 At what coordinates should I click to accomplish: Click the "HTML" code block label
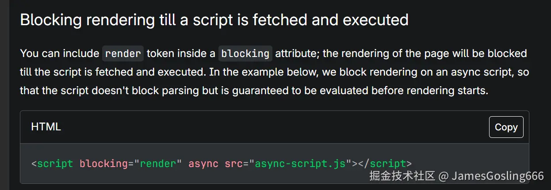pyautogui.click(x=46, y=127)
